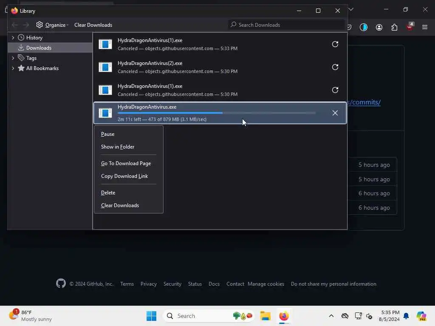435x326 pixels.
Task: Open the Status link in GitHub footer
Action: [x=195, y=284]
